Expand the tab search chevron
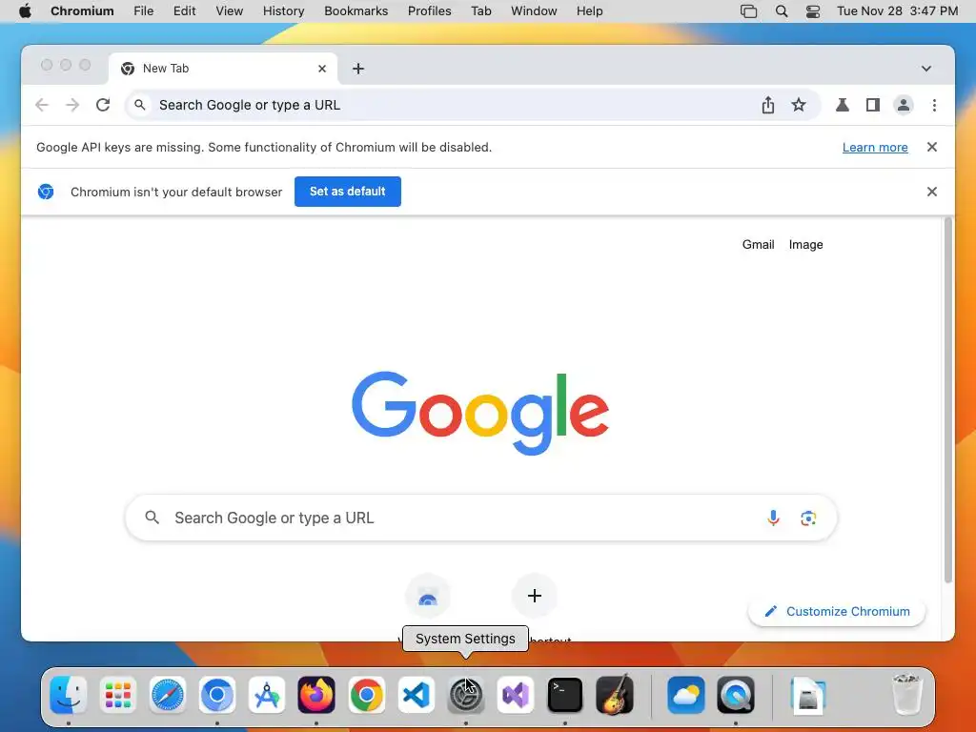The height and width of the screenshot is (732, 976). click(926, 69)
